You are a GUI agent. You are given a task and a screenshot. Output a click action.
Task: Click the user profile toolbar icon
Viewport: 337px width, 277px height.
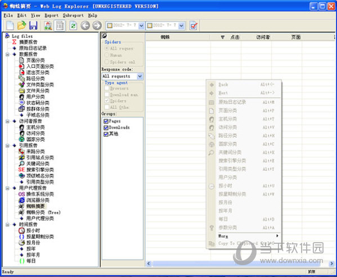click(48, 26)
